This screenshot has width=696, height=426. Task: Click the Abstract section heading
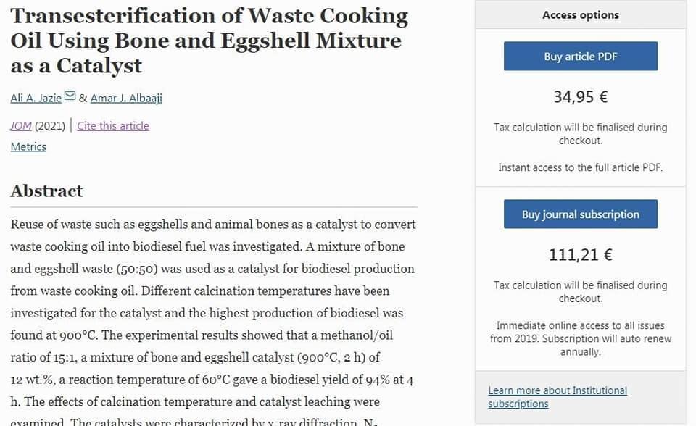pyautogui.click(x=46, y=191)
